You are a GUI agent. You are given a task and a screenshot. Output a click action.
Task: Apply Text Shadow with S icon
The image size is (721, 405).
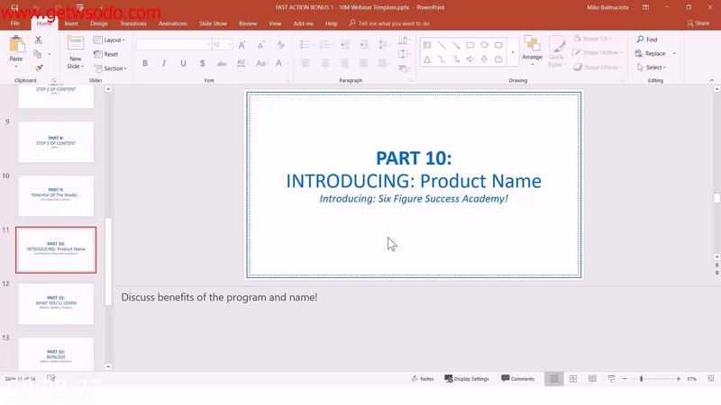[202, 63]
